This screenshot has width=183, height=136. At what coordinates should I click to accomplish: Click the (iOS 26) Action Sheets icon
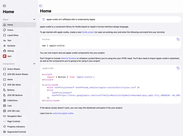5,74
